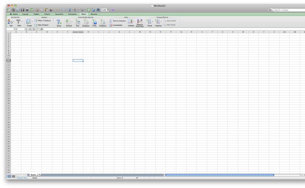Open the Create PivotTable dropdown arrow

[x=32, y=21]
